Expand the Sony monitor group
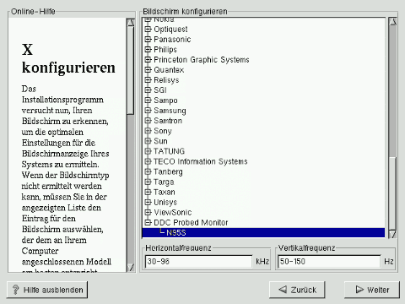Screen dimensions: 405x304 pyautogui.click(x=148, y=131)
